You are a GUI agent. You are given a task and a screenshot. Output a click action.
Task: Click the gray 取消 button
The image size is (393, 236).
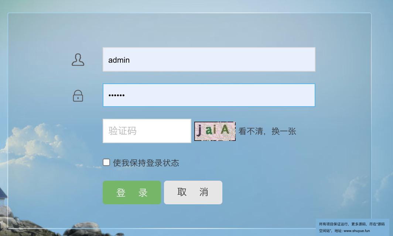coord(193,192)
